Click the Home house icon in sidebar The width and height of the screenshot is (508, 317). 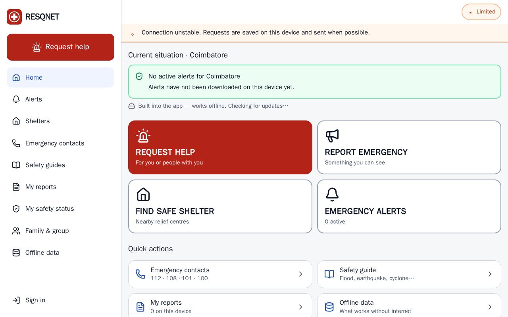pos(16,77)
